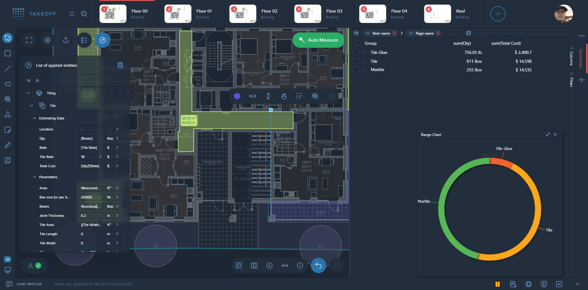This screenshot has height=290, width=588.
Task: Click the flip horizontal icon in floating toolbar
Action: (253, 96)
